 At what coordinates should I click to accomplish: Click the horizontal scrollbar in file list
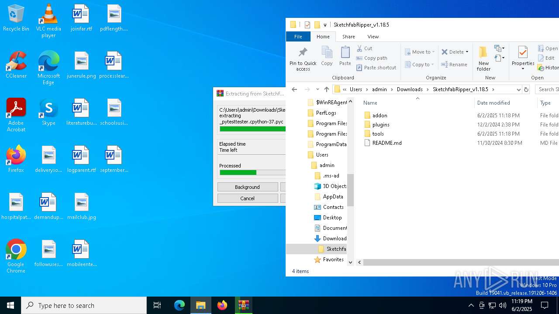461,263
